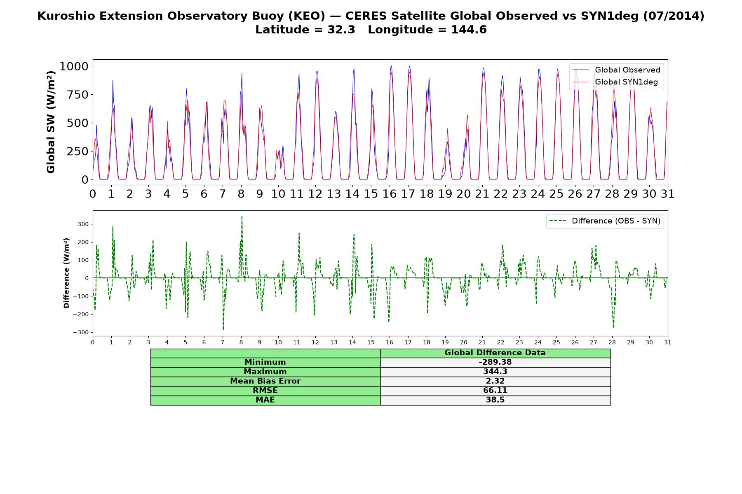Click the Difference (W/m²) y-axis label

[x=66, y=273]
